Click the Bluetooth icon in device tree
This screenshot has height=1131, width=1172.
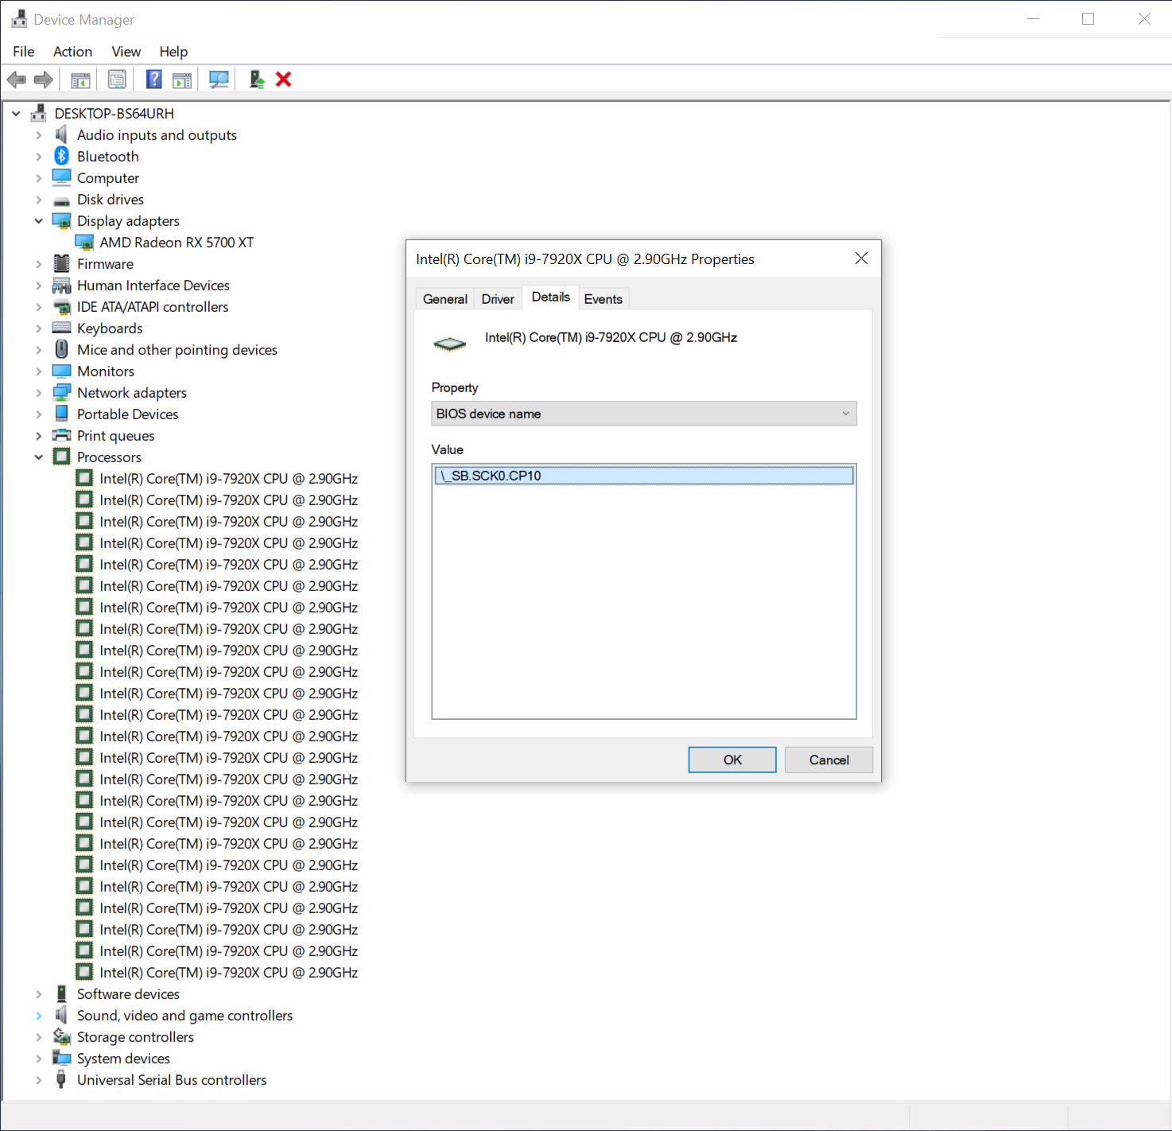click(x=62, y=157)
